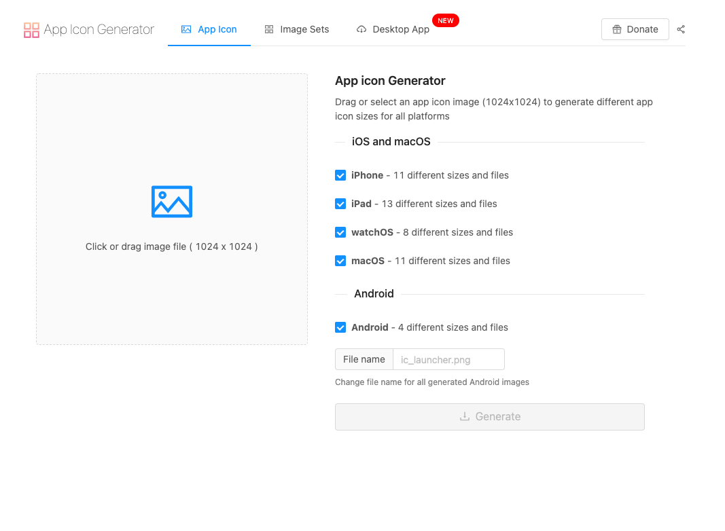Click '11 different sizes and files' beside iPhone
This screenshot has height=531, width=725.
tap(450, 176)
